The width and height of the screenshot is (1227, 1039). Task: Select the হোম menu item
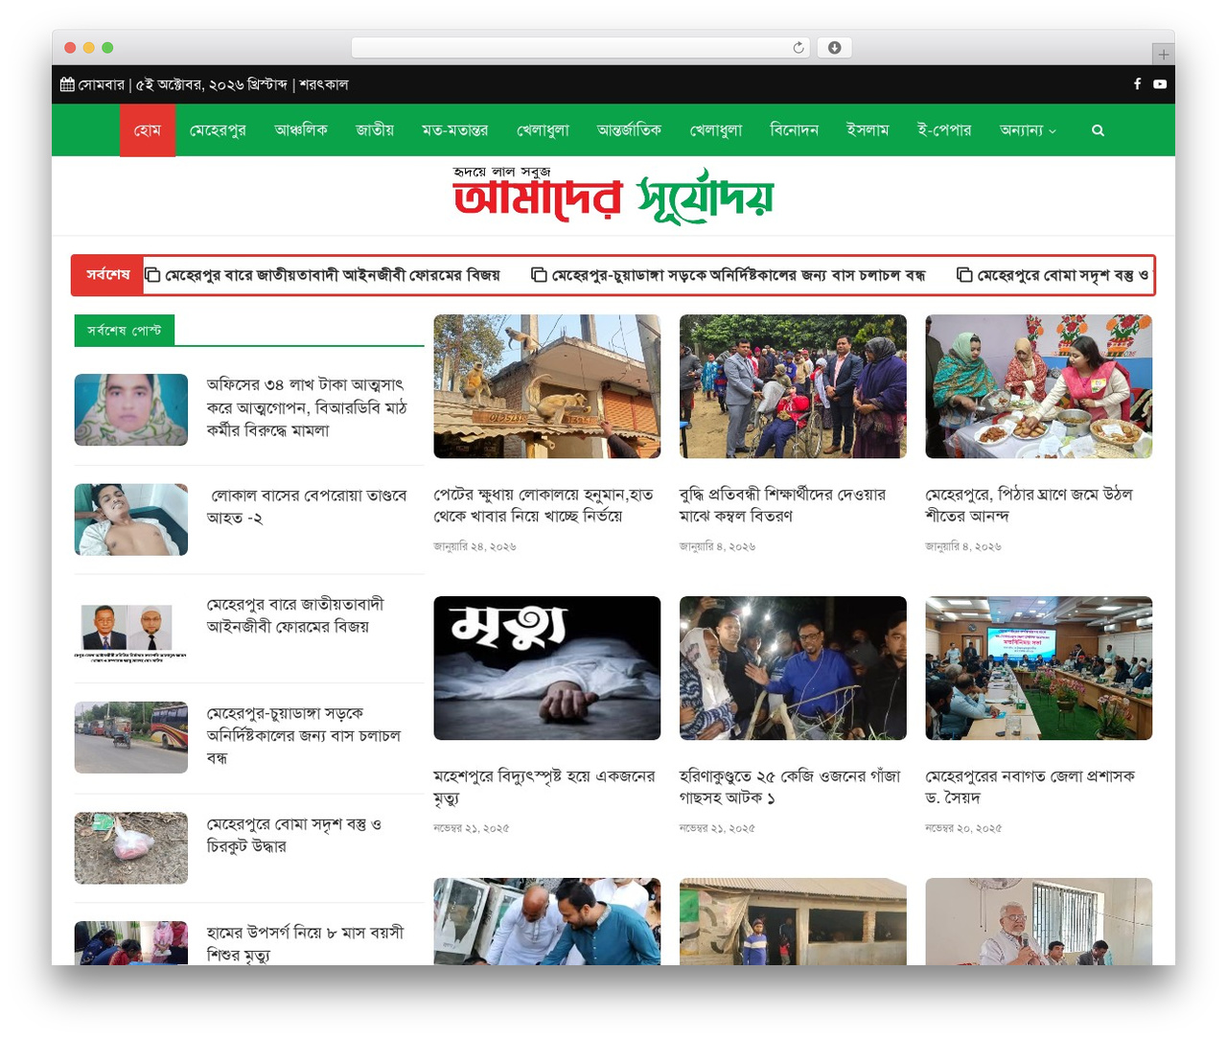pos(148,130)
